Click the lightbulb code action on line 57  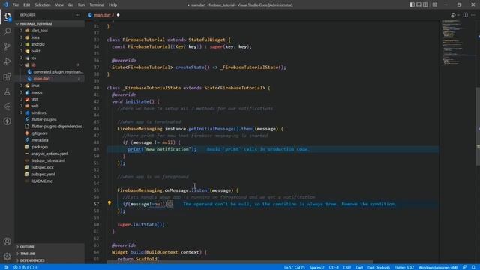(109, 203)
